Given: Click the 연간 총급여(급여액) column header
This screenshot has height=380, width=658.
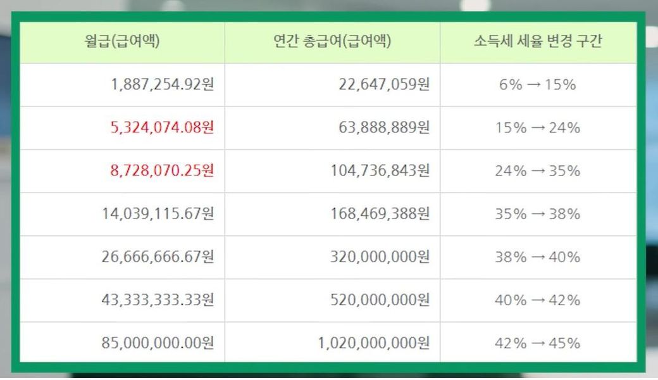Looking at the screenshot, I should pyautogui.click(x=332, y=42).
